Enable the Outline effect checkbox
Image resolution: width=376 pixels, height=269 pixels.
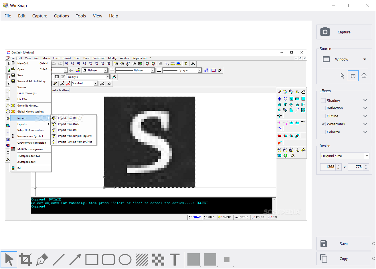323,116
